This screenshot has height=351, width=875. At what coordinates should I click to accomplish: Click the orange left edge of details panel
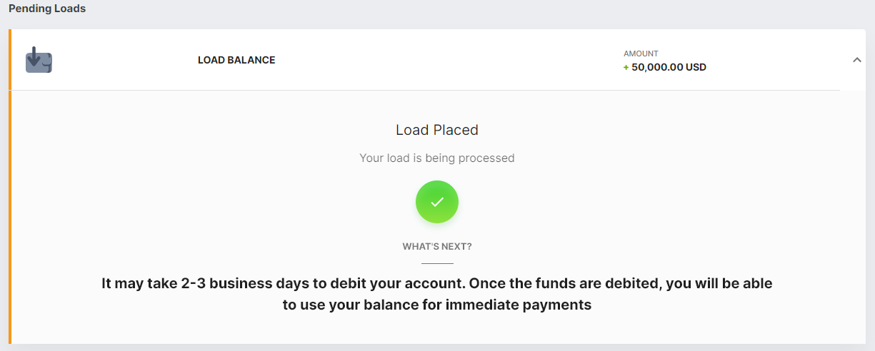pos(10,217)
